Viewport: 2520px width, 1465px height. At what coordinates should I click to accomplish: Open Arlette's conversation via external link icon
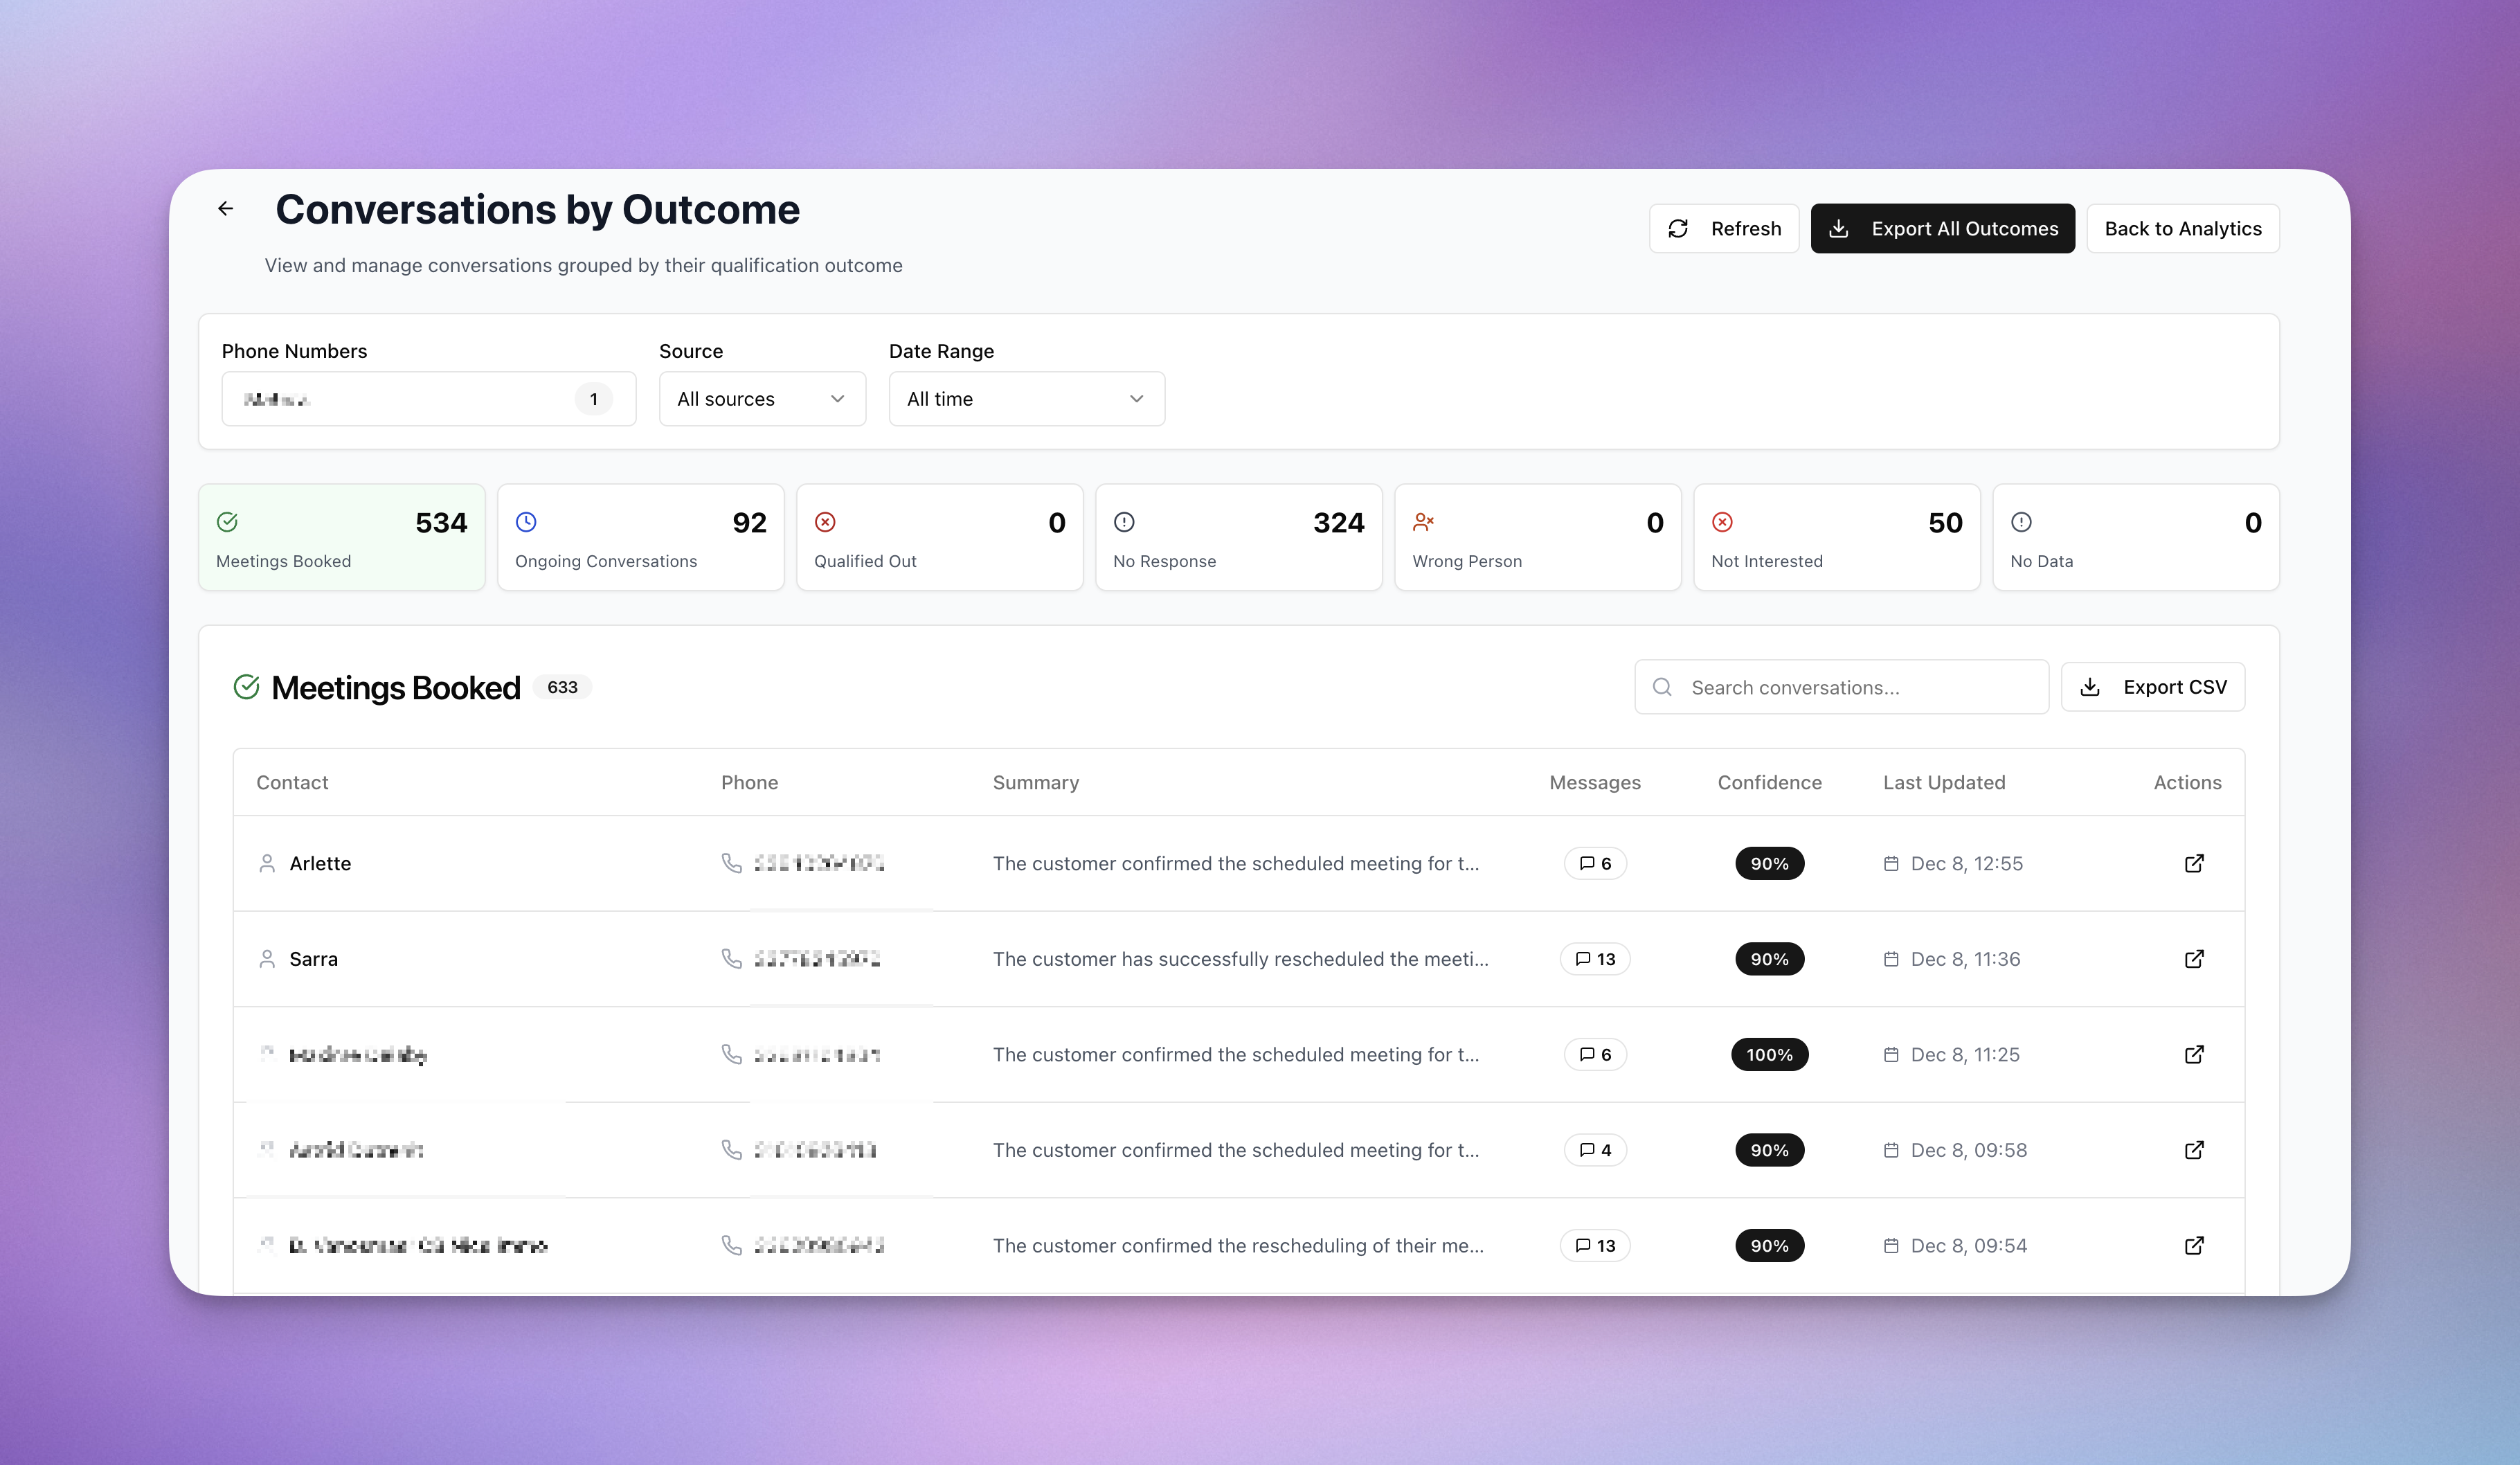tap(2193, 863)
